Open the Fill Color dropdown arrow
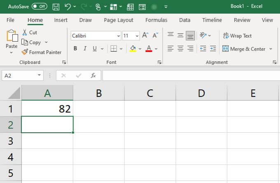Image resolution: width=280 pixels, height=183 pixels. tap(140, 49)
